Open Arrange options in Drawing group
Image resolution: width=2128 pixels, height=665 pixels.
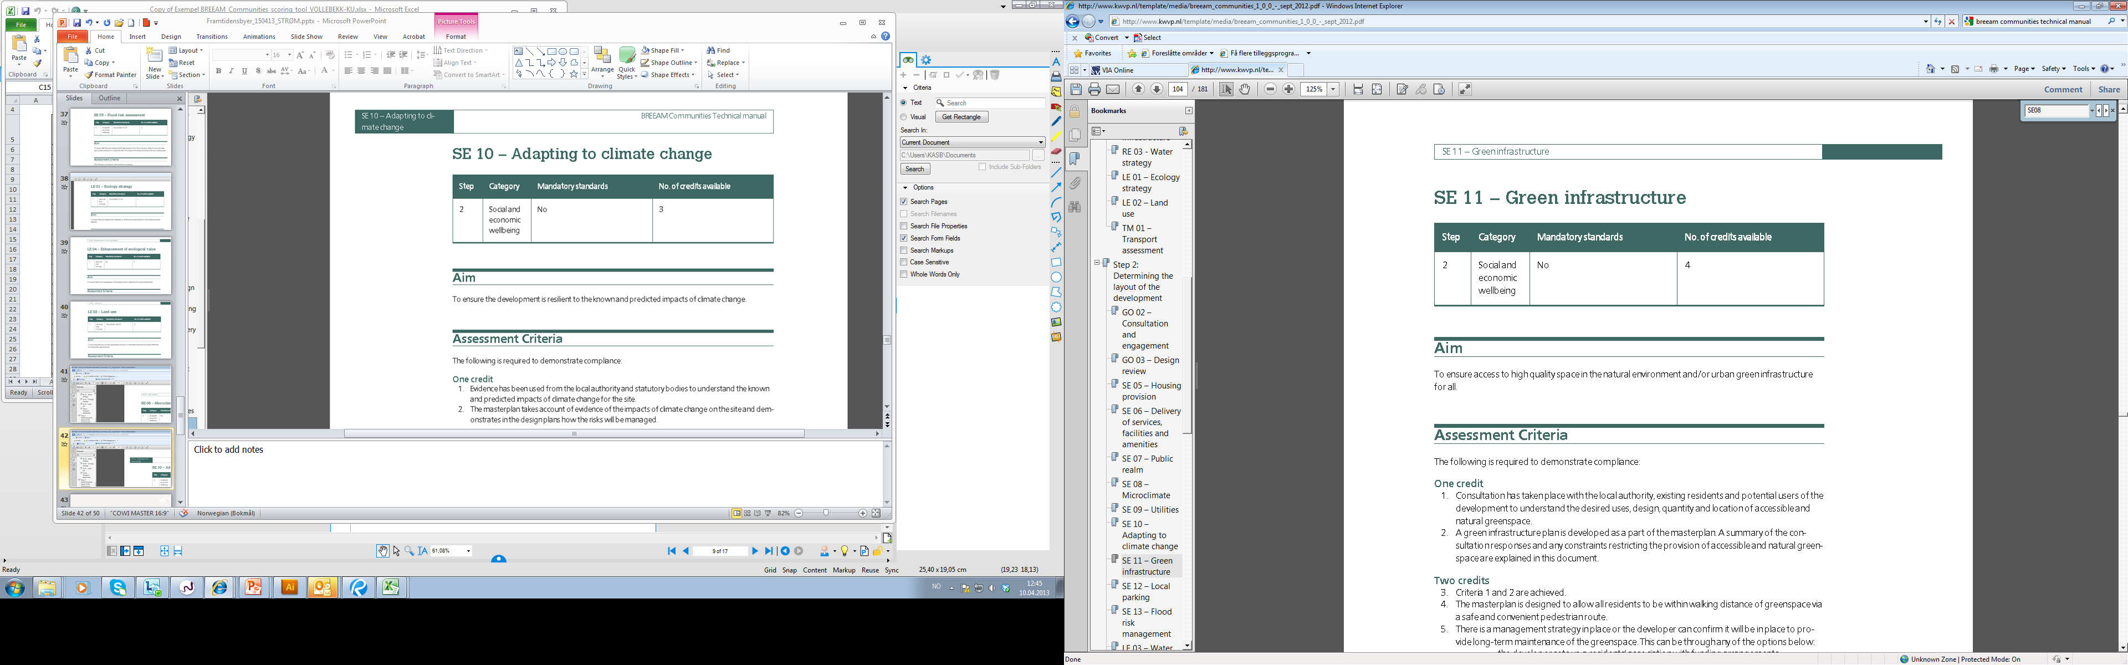pos(602,62)
